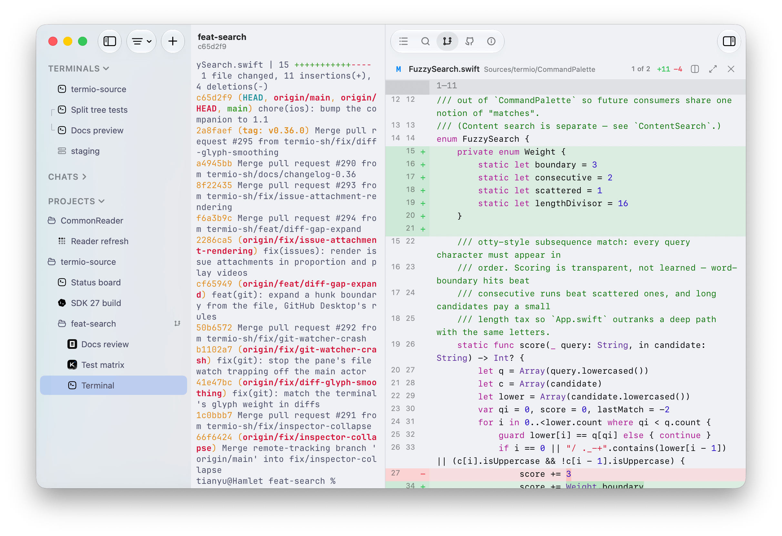The height and width of the screenshot is (536, 782).
Task: Select the git branch icon tab in toolbar
Action: (x=447, y=41)
